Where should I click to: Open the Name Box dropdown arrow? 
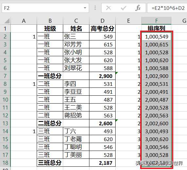pyautogui.click(x=85, y=8)
